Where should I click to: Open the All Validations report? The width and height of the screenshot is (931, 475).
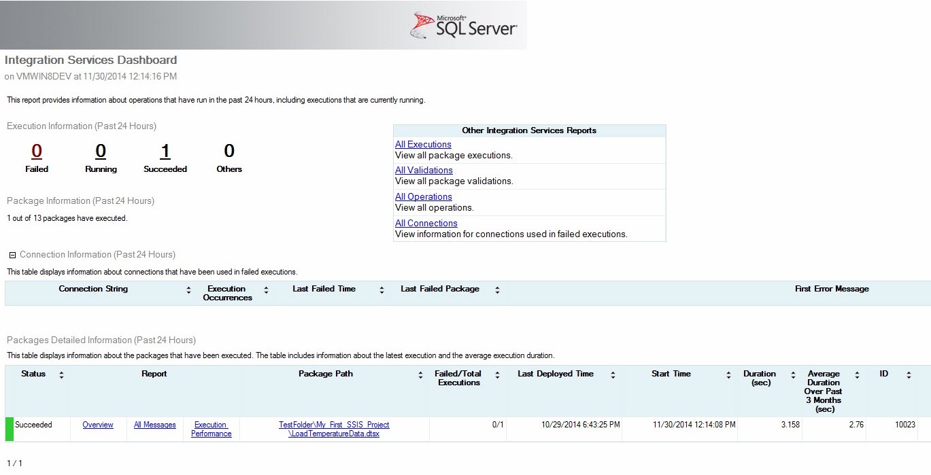(424, 170)
